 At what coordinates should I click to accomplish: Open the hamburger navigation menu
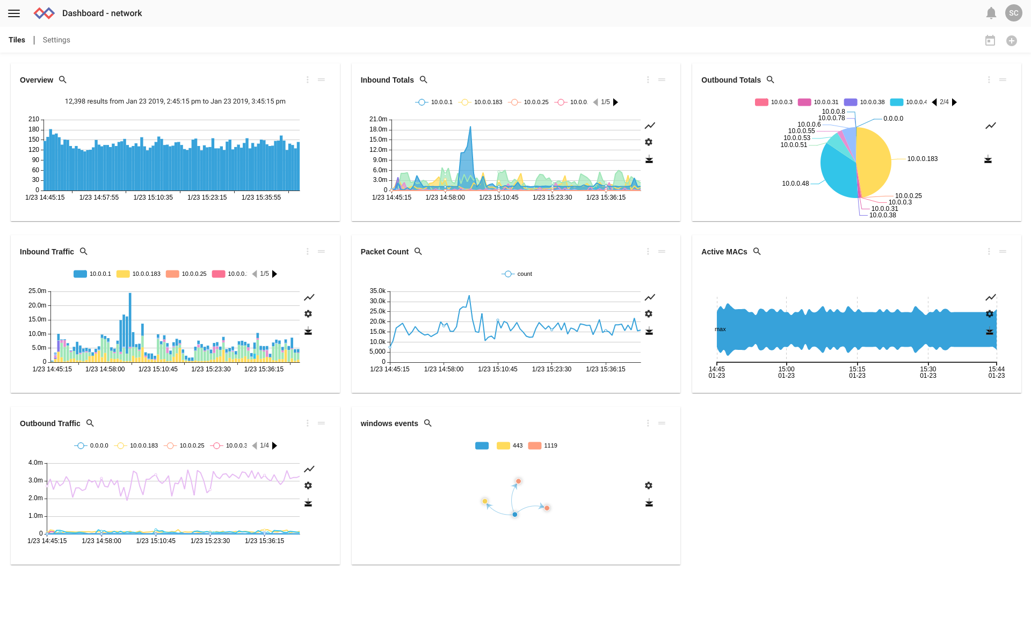click(14, 13)
